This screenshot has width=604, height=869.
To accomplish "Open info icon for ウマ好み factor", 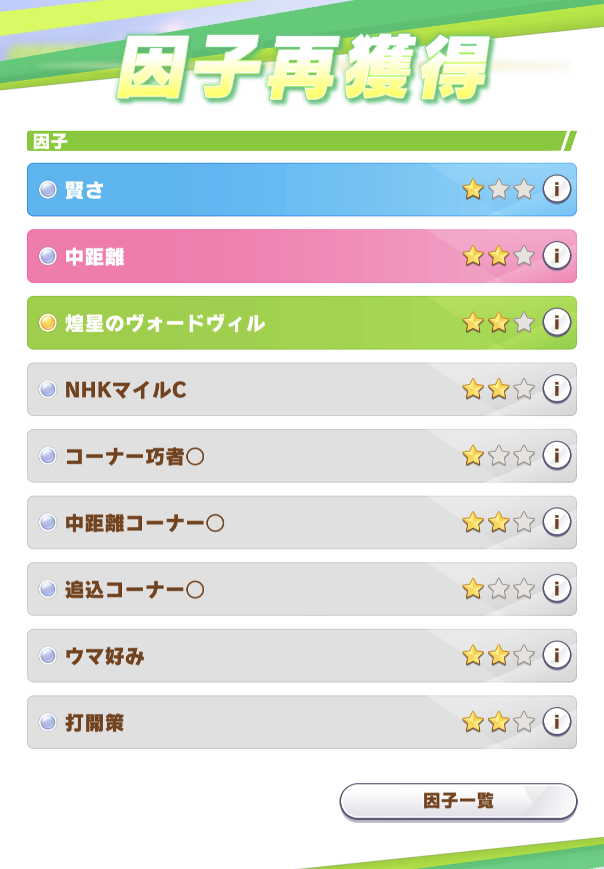I will [x=556, y=655].
